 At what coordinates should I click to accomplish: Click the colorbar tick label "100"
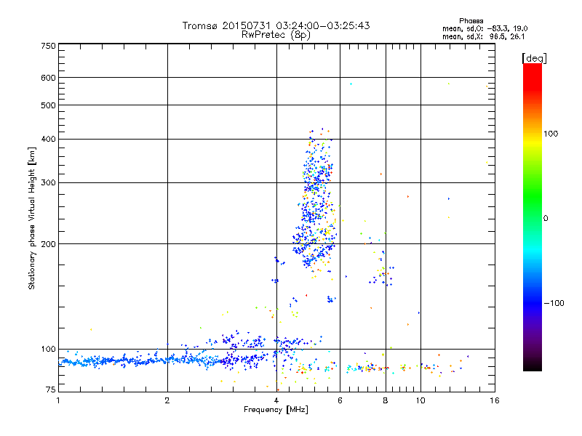[551, 134]
